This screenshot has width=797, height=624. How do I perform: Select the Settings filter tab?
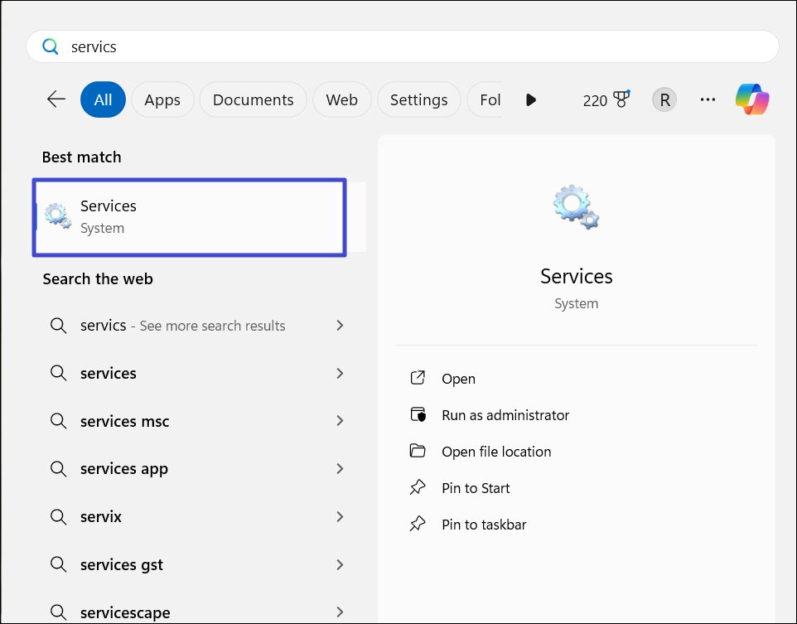click(418, 99)
